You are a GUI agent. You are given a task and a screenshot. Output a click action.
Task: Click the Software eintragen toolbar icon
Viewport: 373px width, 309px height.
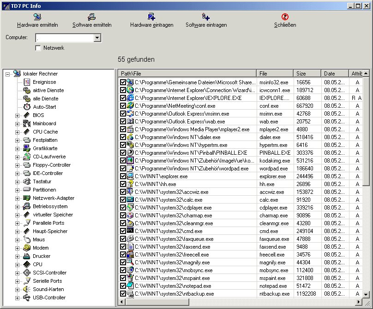click(x=206, y=17)
